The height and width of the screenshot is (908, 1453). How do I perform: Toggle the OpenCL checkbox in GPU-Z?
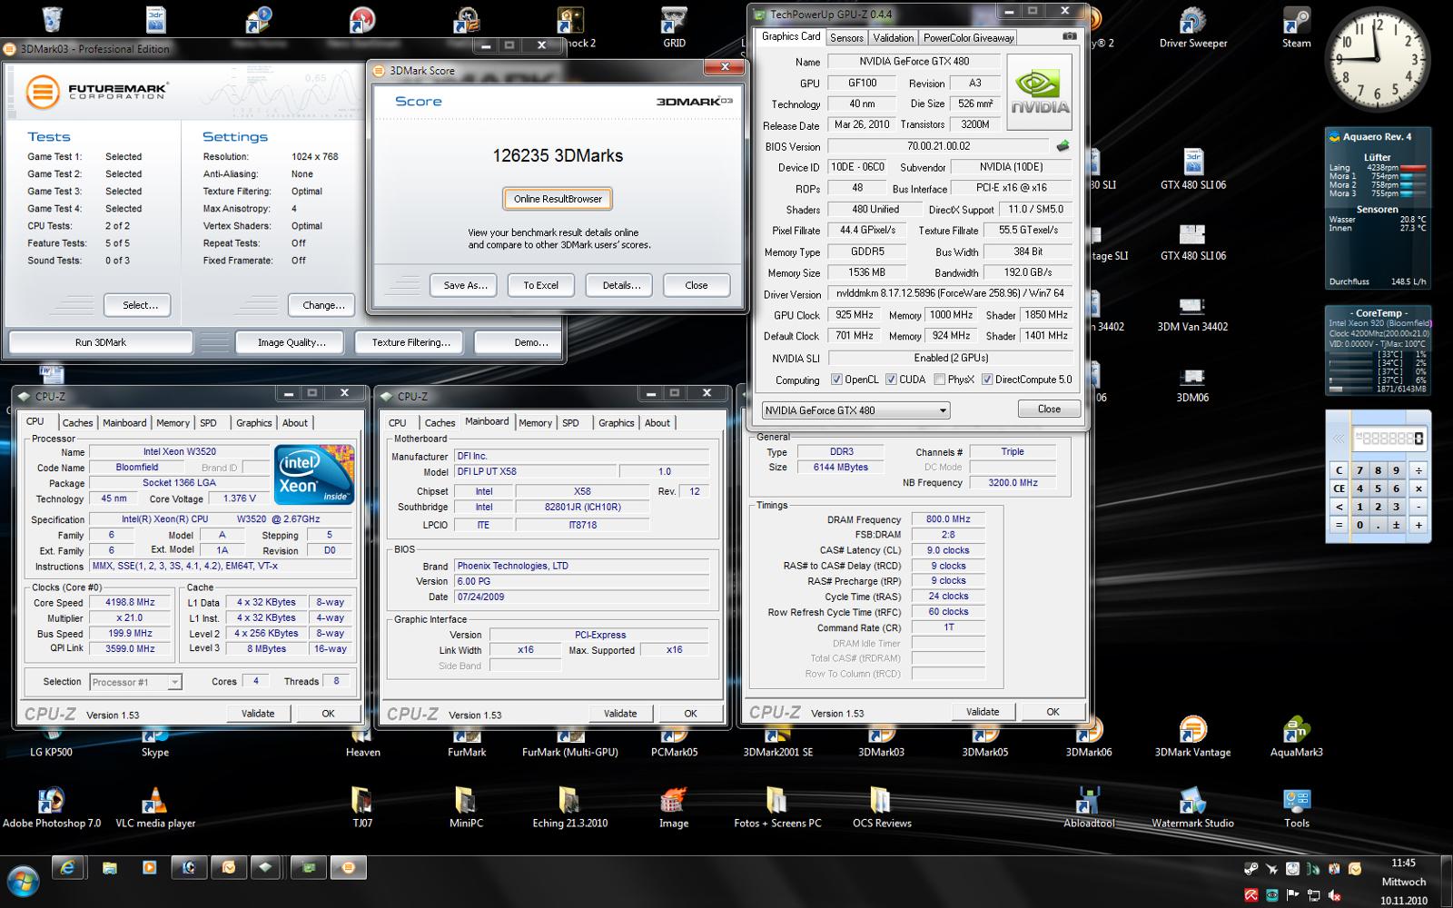point(835,380)
